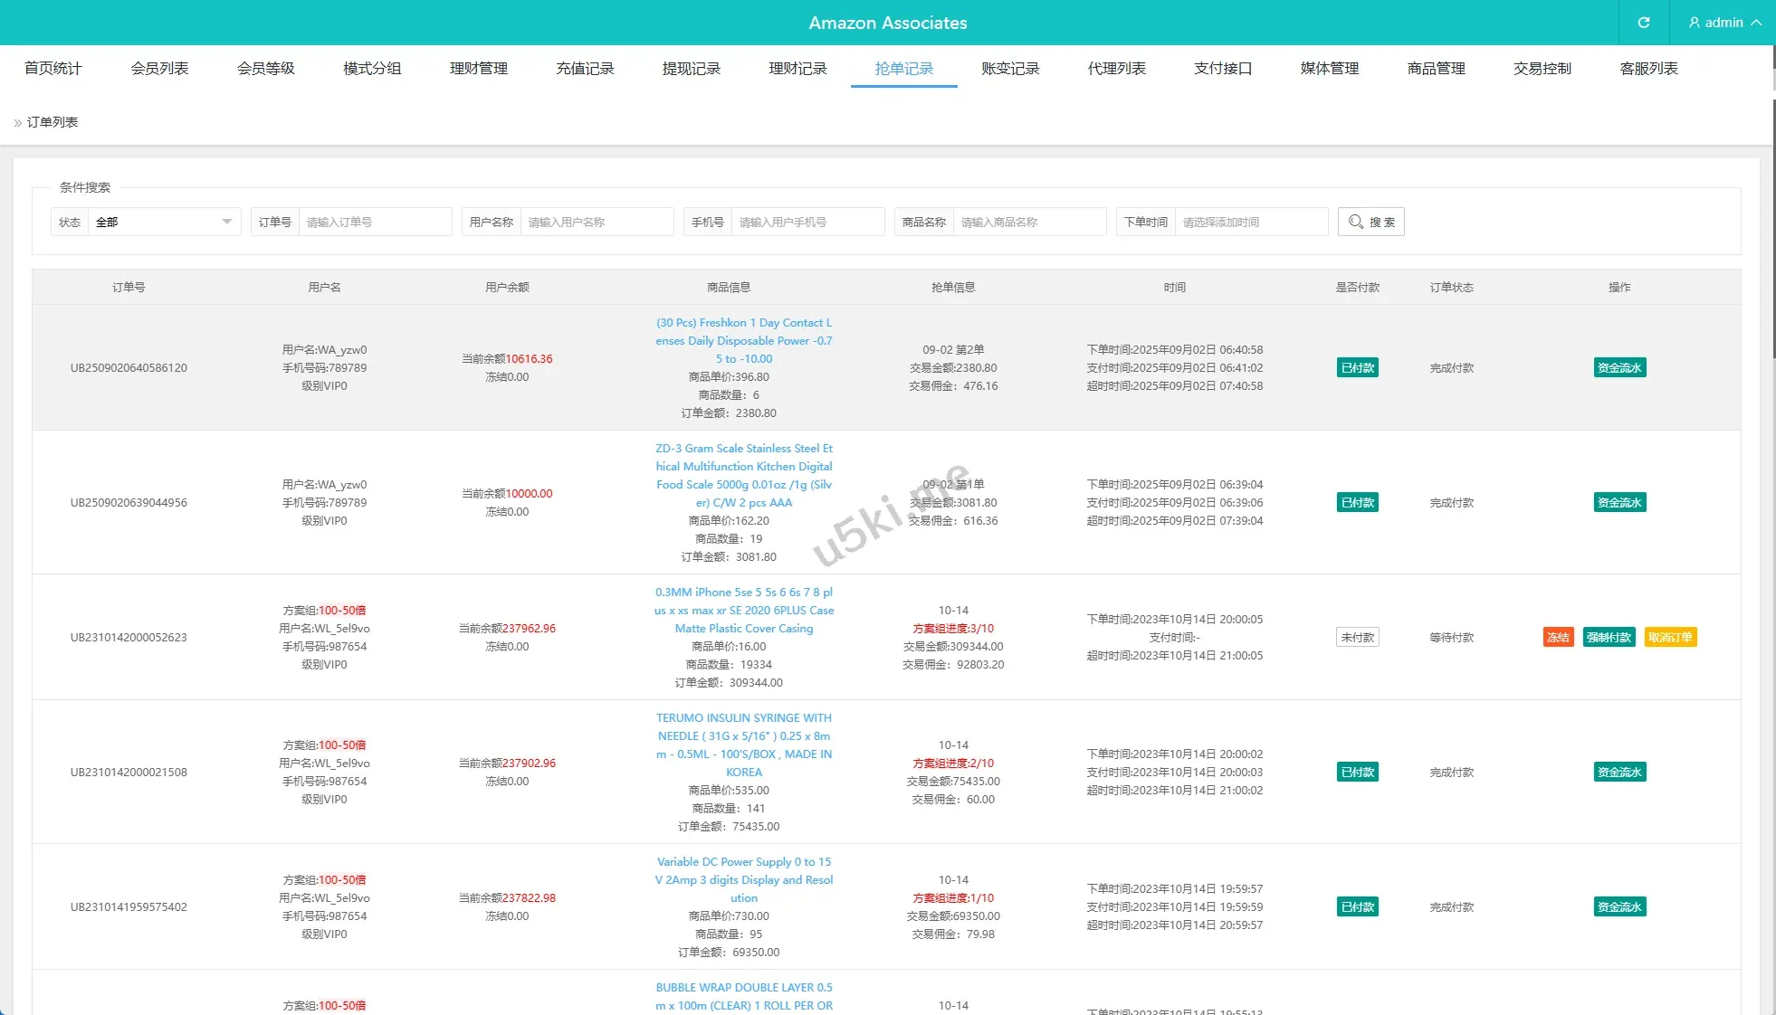Image resolution: width=1776 pixels, height=1015 pixels.
Task: Open the 下单时间 date picker field
Action: tap(1250, 222)
